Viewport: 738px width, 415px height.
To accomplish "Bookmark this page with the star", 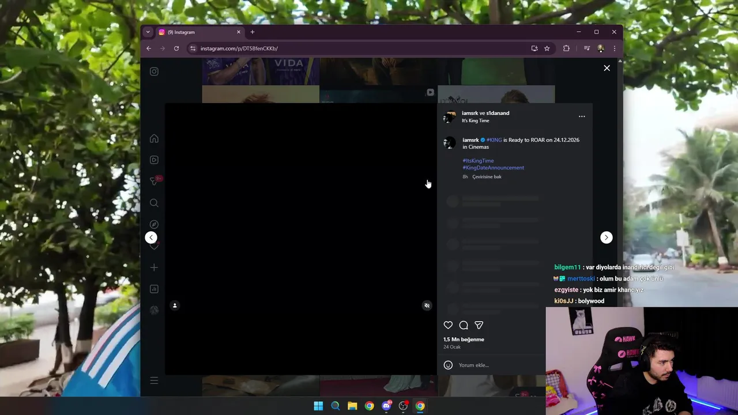I will [547, 48].
